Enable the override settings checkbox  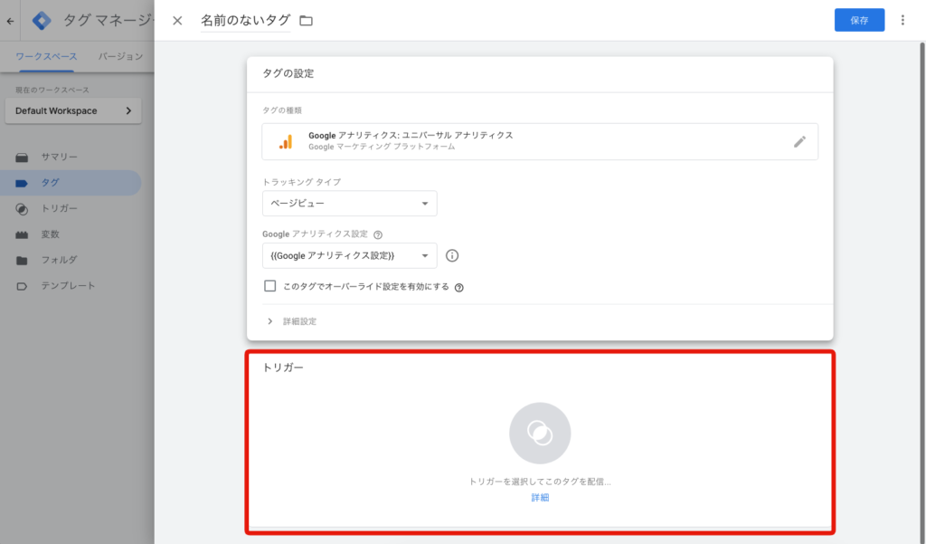pyautogui.click(x=269, y=286)
